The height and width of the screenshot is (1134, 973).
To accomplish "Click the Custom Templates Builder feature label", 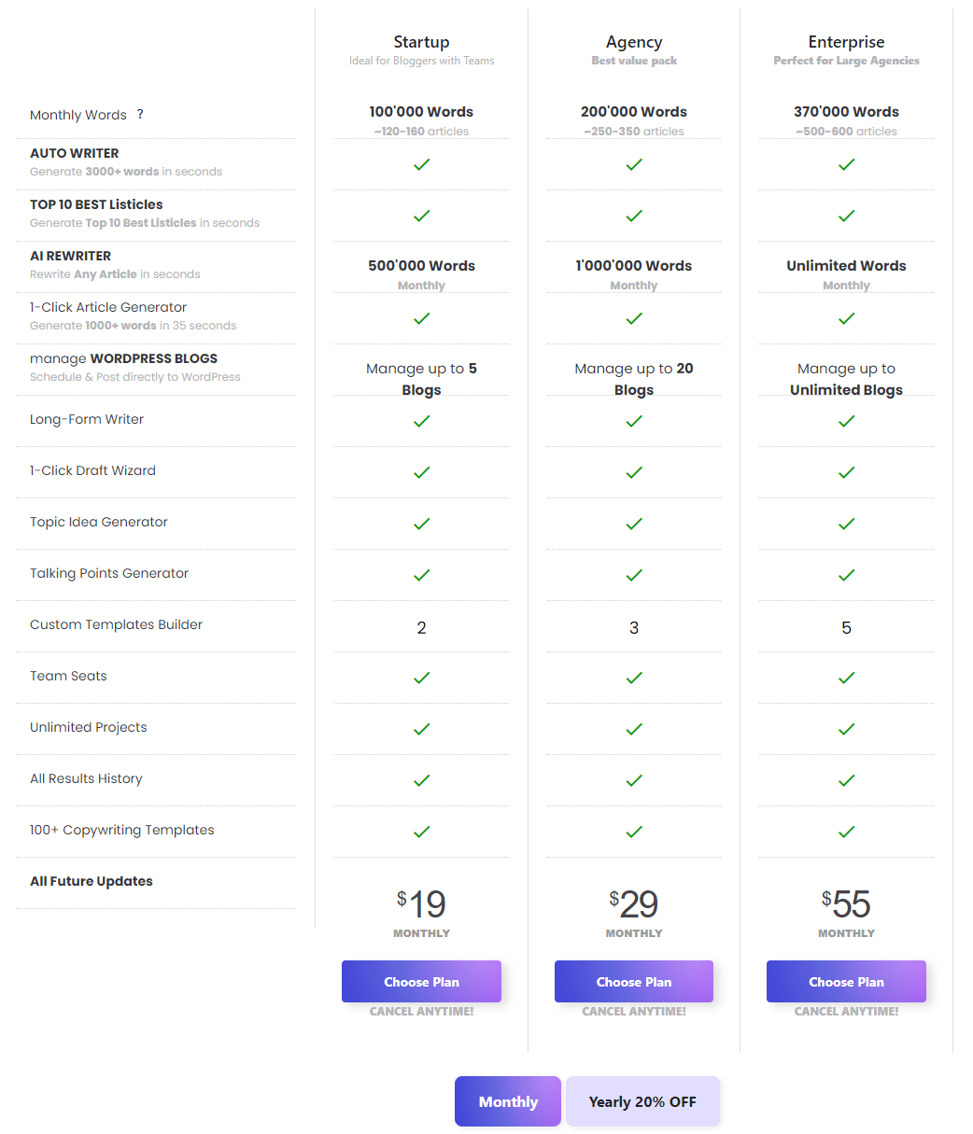I will point(116,624).
